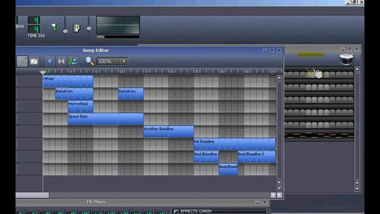Click Song-Editor scroll-left arrow
Viewport: 380px width, 214px height.
pos(273,195)
